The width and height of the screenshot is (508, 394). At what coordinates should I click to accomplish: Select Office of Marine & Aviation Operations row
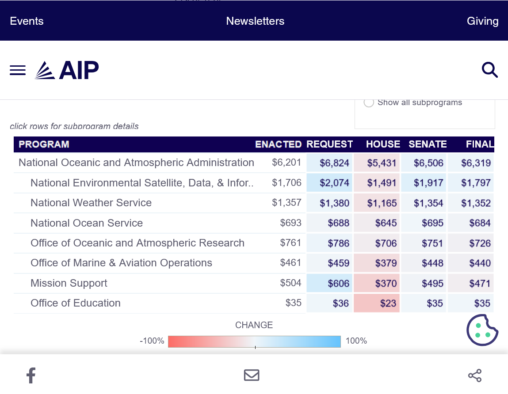point(121,263)
